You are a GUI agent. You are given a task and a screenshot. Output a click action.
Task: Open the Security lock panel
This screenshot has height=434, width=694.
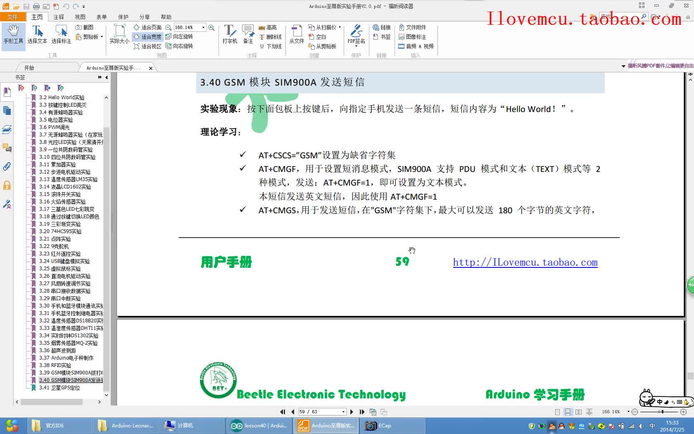(x=7, y=185)
